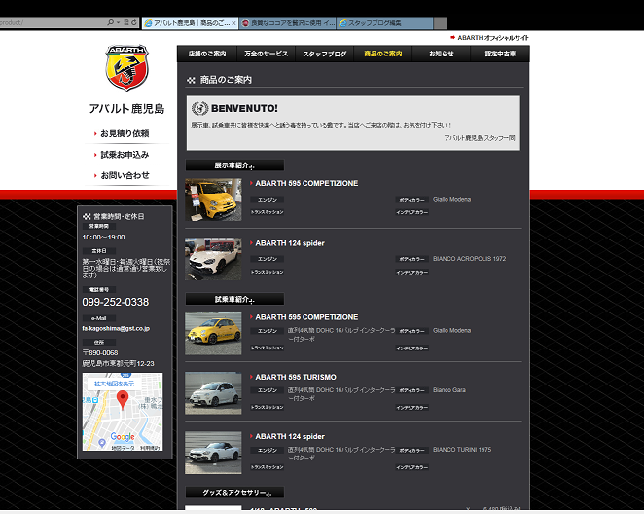The width and height of the screenshot is (644, 514).
Task: Click the 試乗車紹介 section header
Action: click(x=234, y=299)
